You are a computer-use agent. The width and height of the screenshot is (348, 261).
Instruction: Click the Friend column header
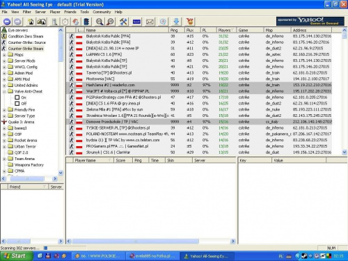click(x=28, y=187)
